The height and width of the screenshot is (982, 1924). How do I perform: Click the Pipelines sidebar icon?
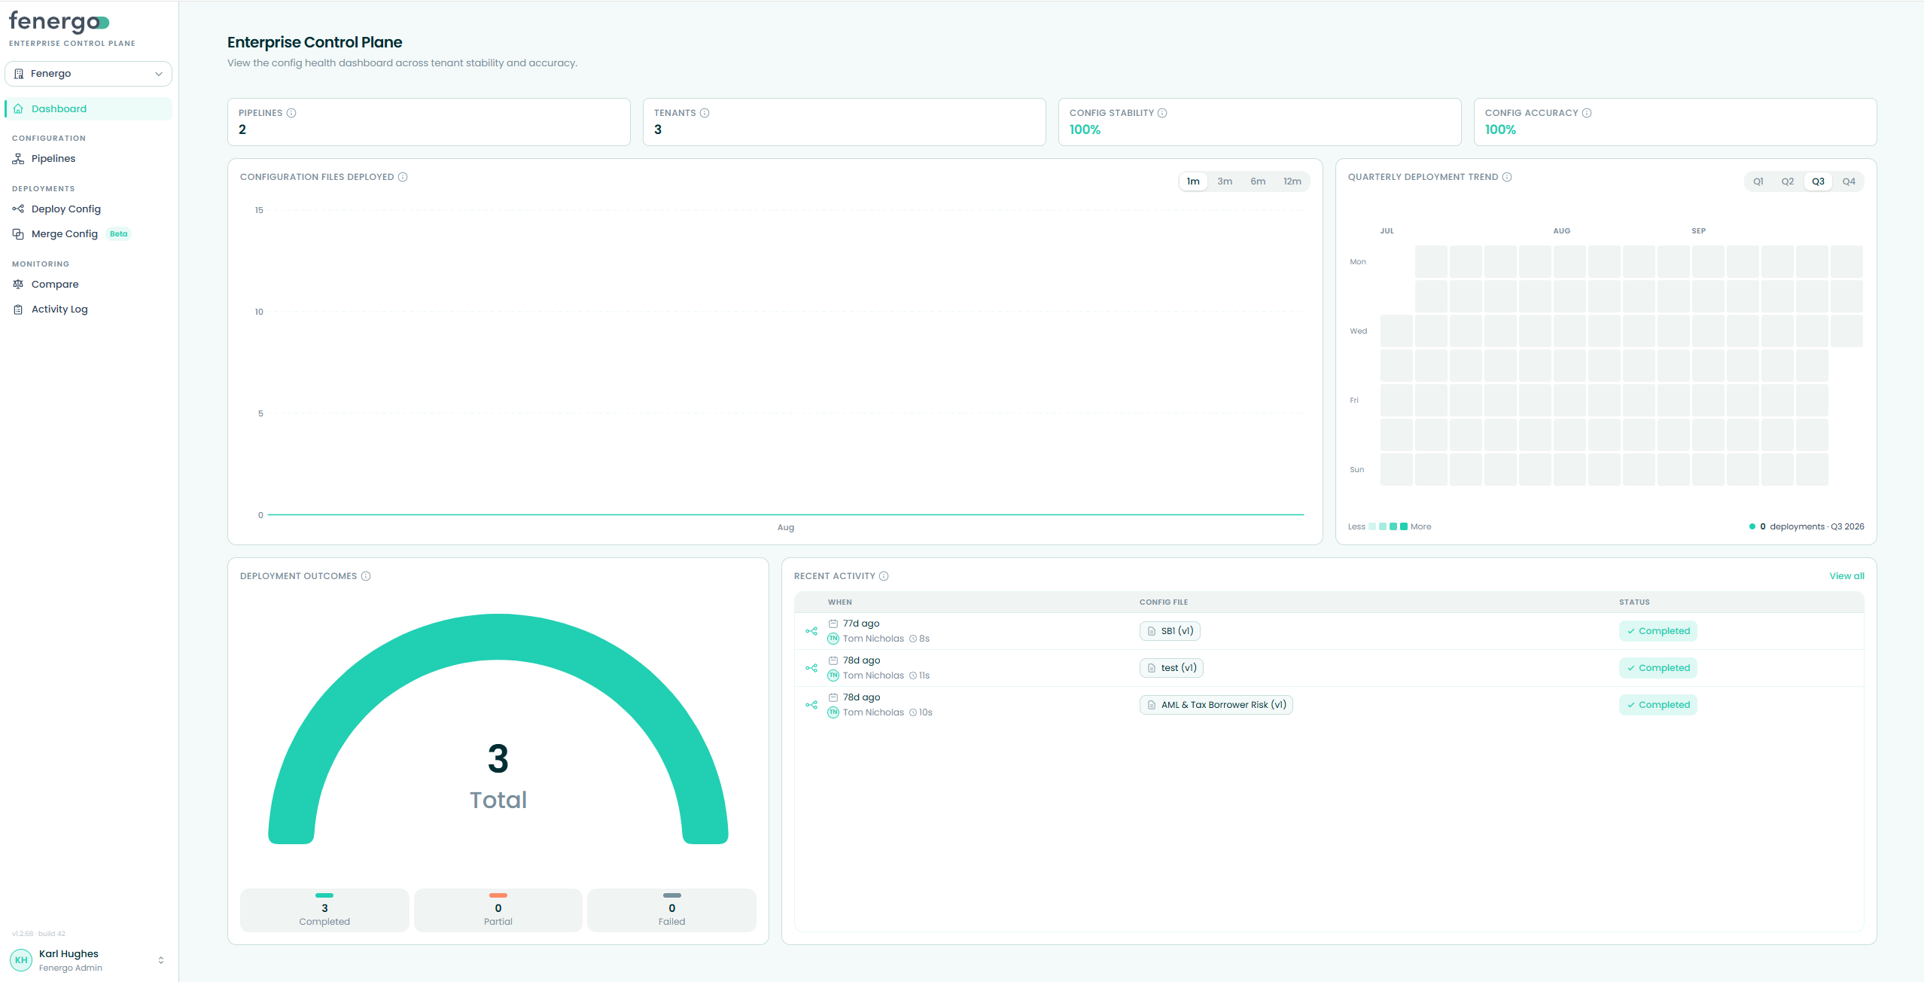[x=18, y=159]
